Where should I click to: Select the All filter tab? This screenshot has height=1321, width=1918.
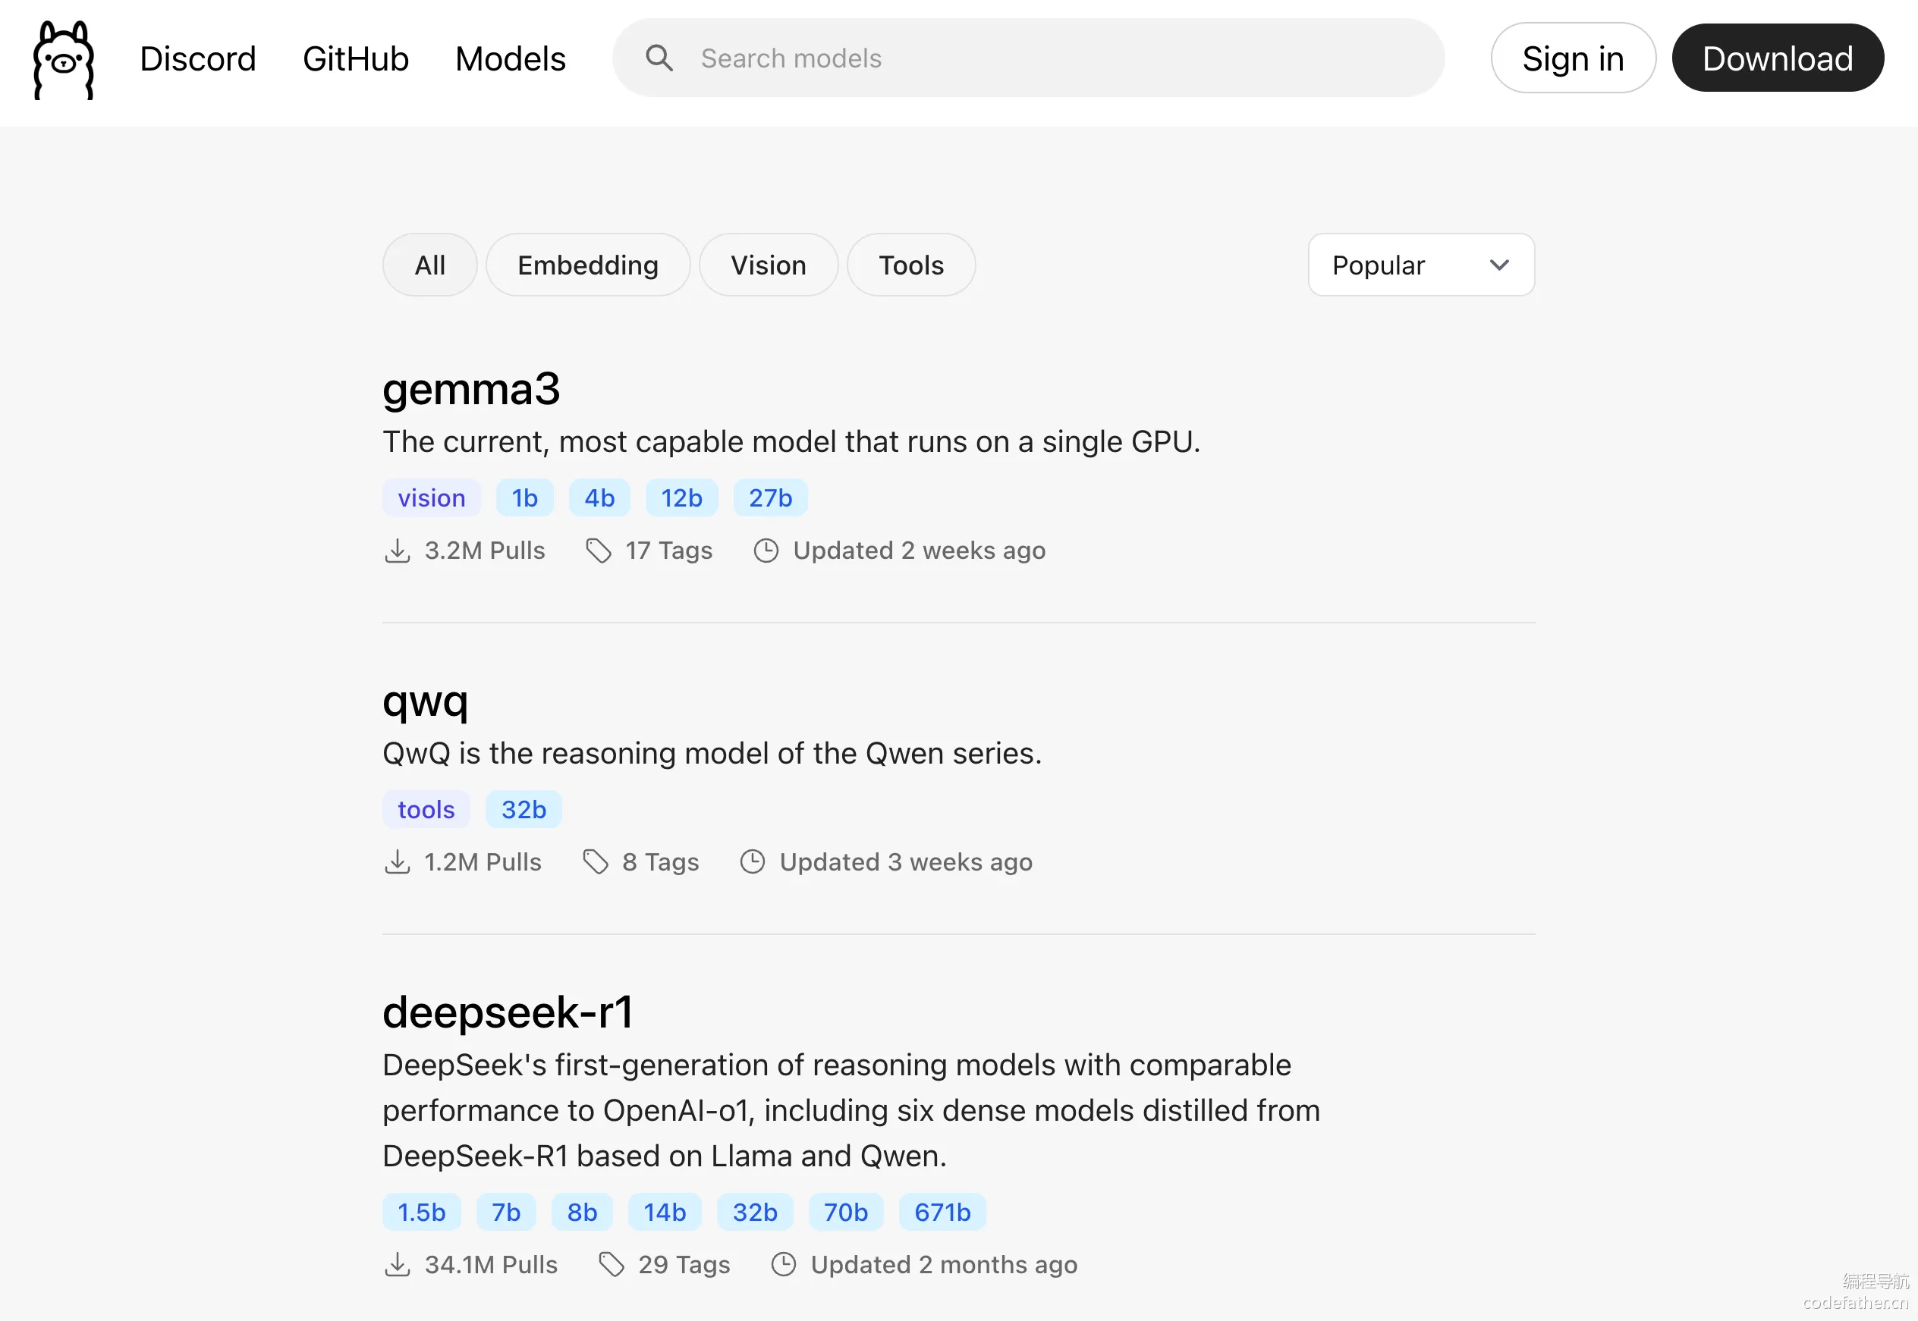click(x=430, y=265)
